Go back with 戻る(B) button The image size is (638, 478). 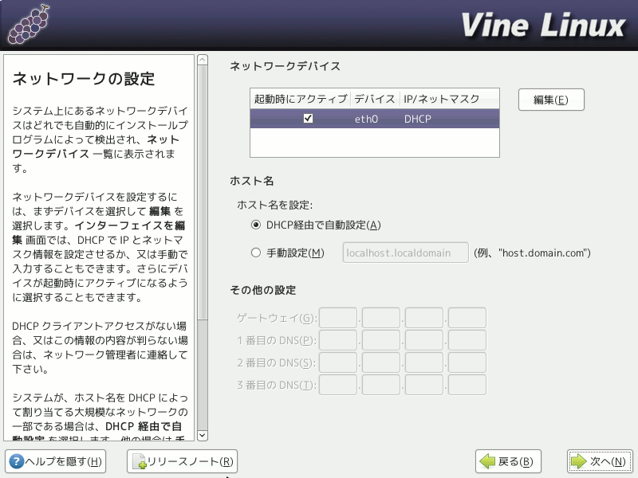tap(508, 461)
